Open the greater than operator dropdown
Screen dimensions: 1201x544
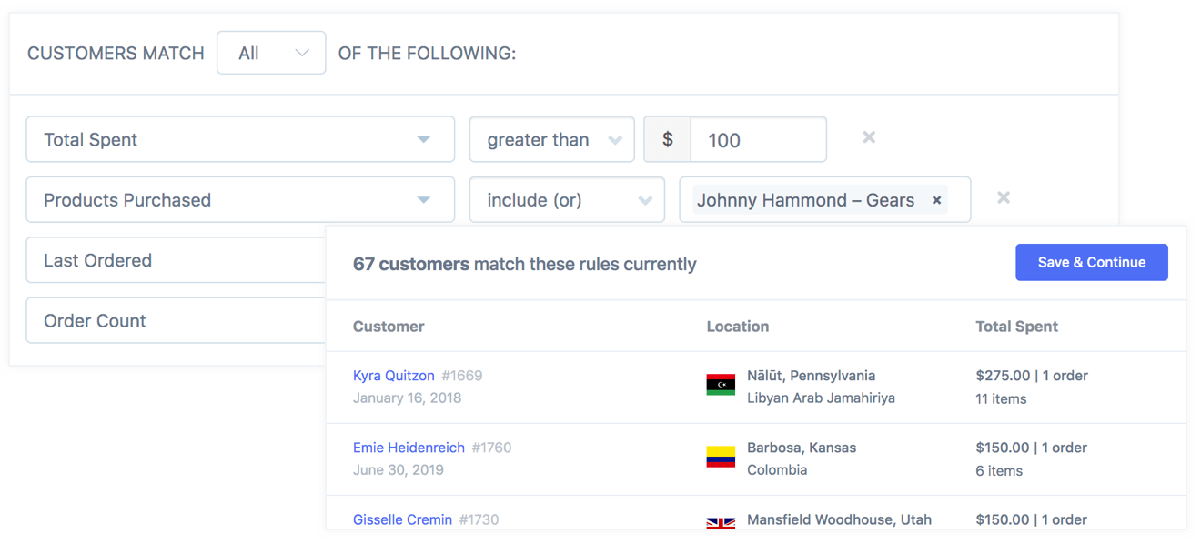(552, 140)
